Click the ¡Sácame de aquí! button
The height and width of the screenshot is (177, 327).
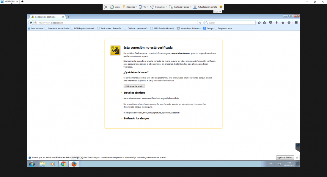pyautogui.click(x=134, y=86)
